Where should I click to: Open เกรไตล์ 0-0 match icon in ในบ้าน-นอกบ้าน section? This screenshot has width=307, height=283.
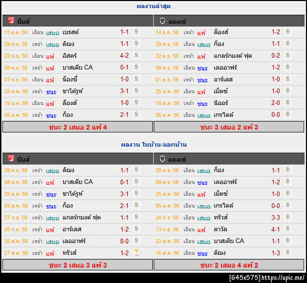(x=288, y=205)
